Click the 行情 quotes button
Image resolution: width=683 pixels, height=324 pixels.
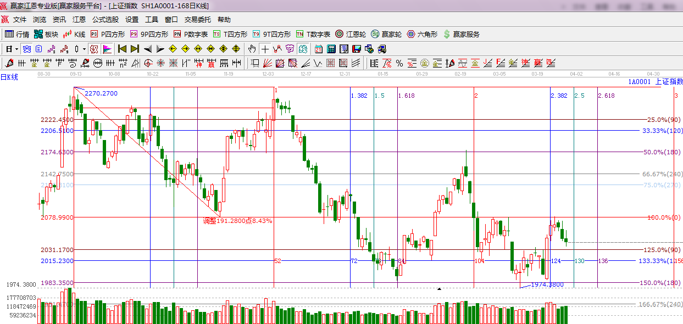coord(17,34)
